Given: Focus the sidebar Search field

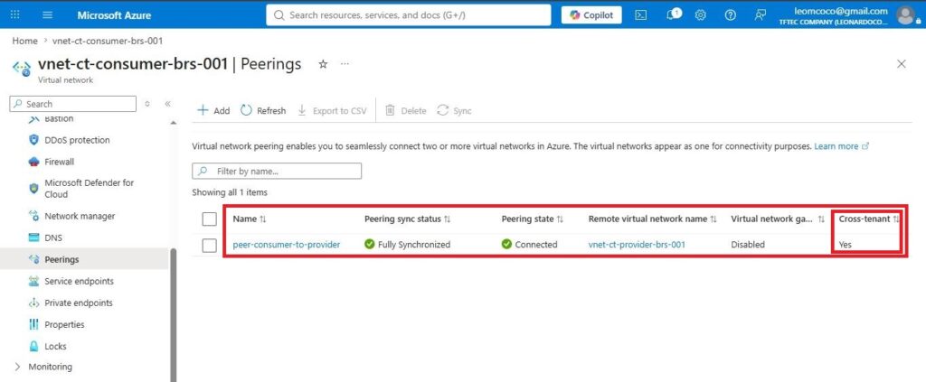Looking at the screenshot, I should (72, 104).
